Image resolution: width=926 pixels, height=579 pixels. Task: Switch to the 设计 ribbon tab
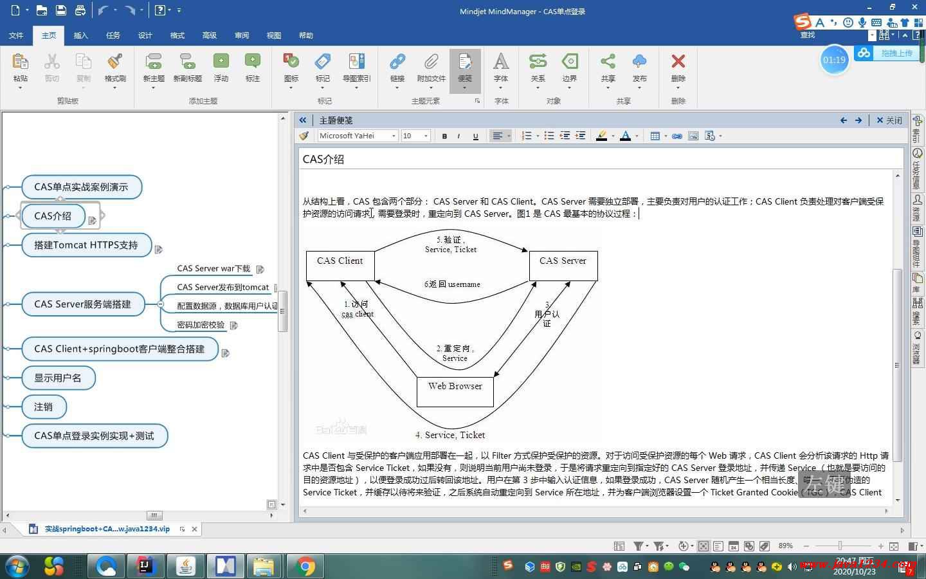(145, 35)
